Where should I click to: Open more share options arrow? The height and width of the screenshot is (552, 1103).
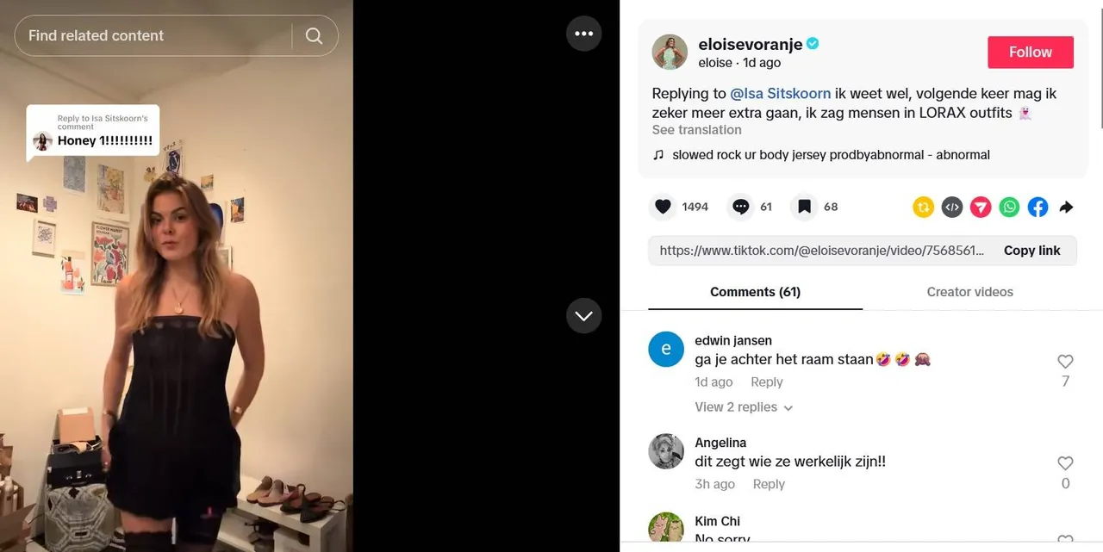(1066, 207)
